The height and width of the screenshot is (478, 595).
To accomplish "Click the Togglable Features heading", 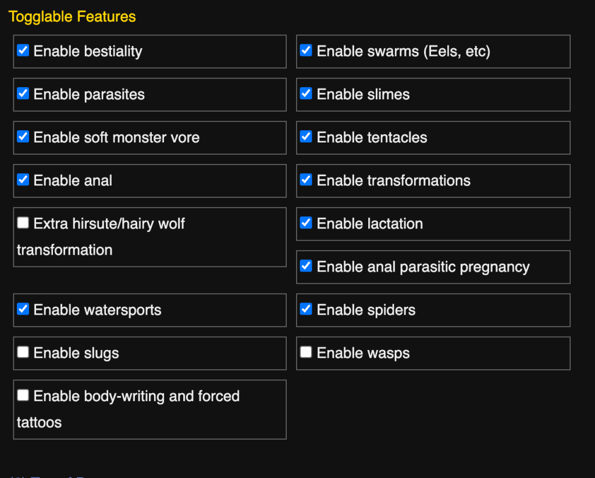I will tap(72, 16).
